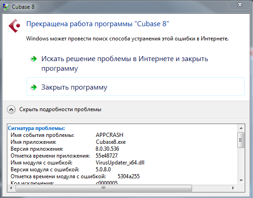Click the Cubase 8 window title text
253x198 pixels.
click(23, 7)
